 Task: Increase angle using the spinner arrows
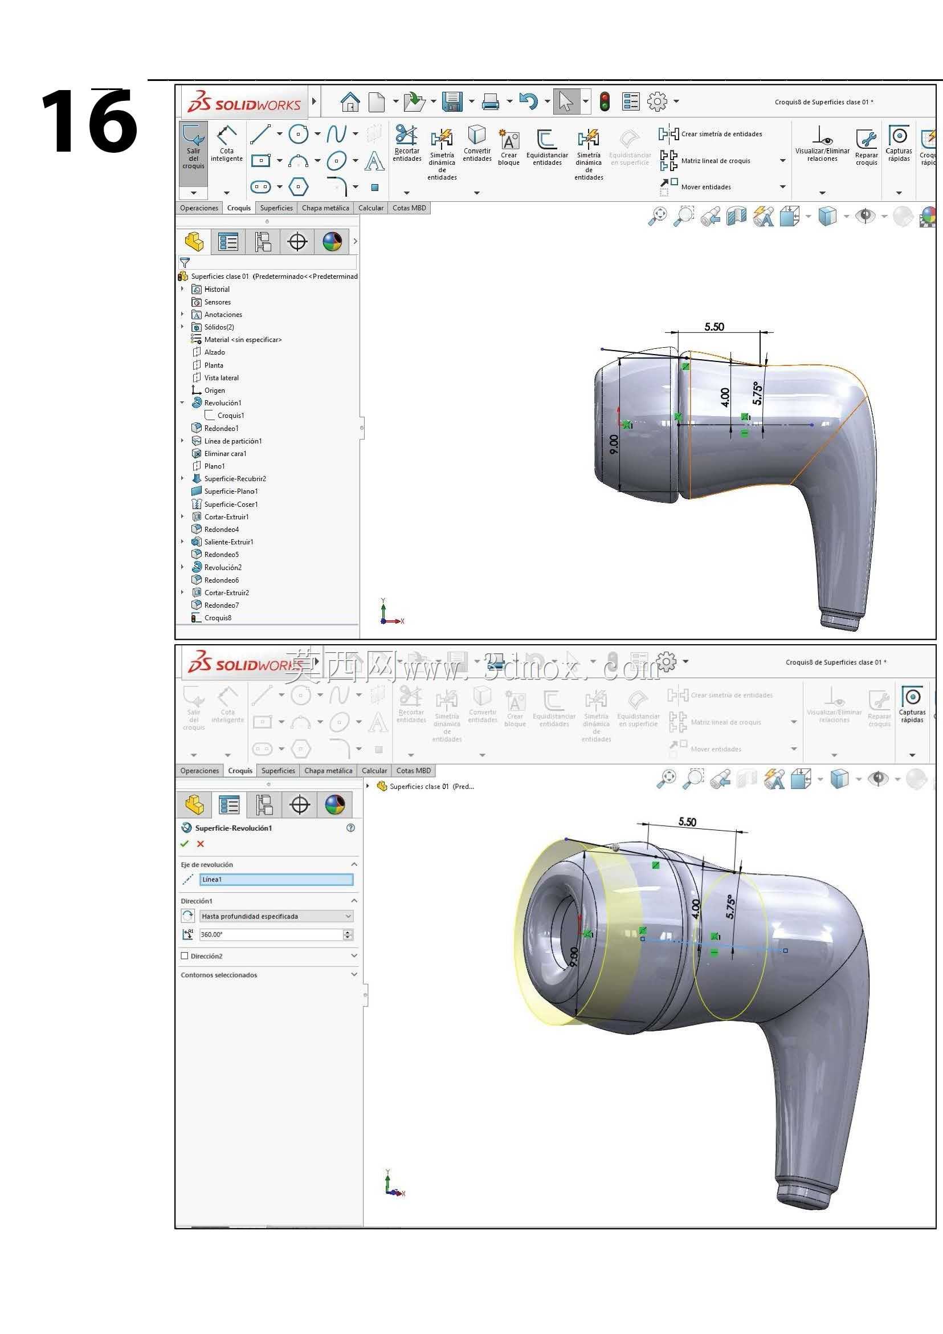tap(348, 932)
